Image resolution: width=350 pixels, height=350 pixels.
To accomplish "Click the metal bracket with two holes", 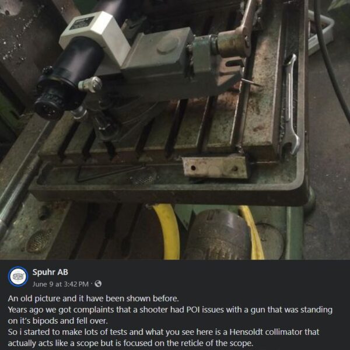I will tap(215, 167).
